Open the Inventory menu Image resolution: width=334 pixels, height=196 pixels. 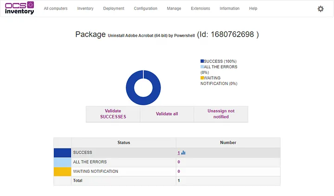[x=85, y=8]
